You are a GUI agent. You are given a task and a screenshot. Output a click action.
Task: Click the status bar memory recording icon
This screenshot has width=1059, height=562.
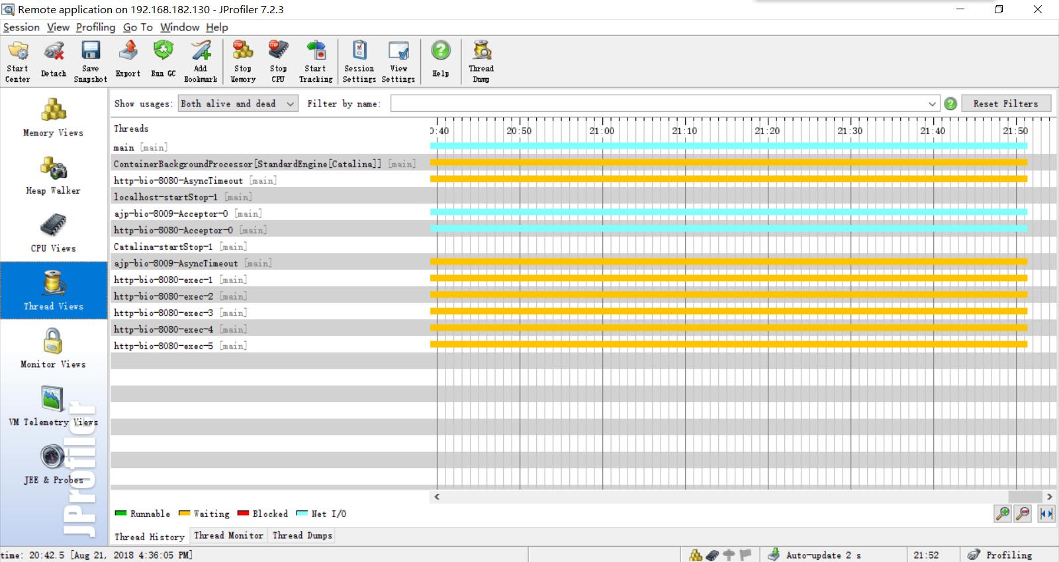click(696, 555)
